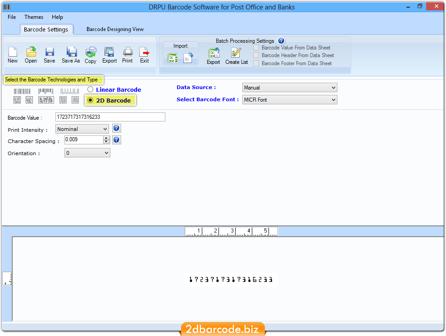Screen dimensions: 446x336
Task: Import data from the Excel sheet icon
Action: pyautogui.click(x=173, y=58)
